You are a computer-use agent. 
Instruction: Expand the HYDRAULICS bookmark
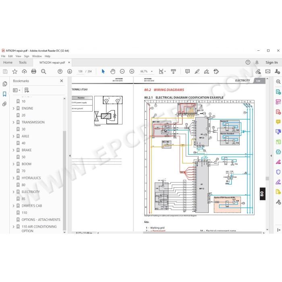(13, 178)
